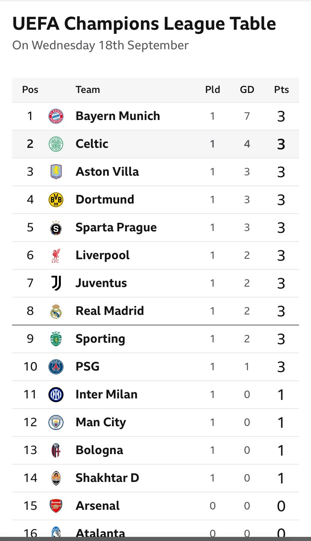Select the Pos column header
311x541 pixels.
click(30, 90)
